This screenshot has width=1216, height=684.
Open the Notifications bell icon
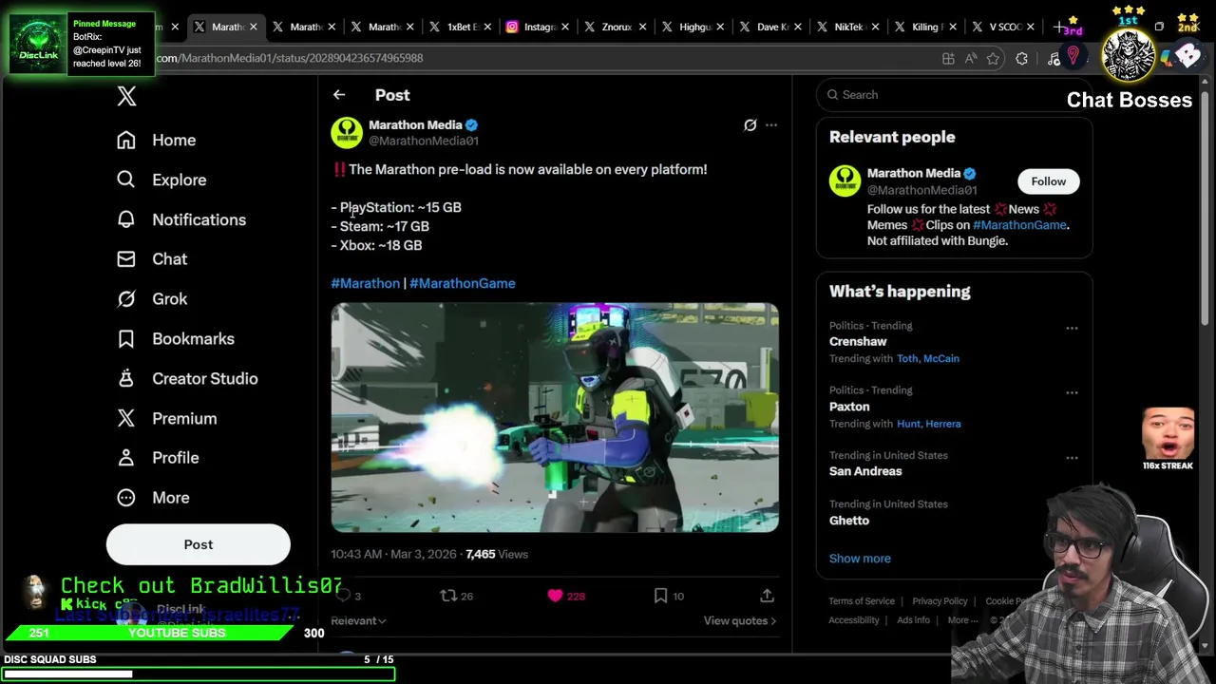pyautogui.click(x=126, y=219)
